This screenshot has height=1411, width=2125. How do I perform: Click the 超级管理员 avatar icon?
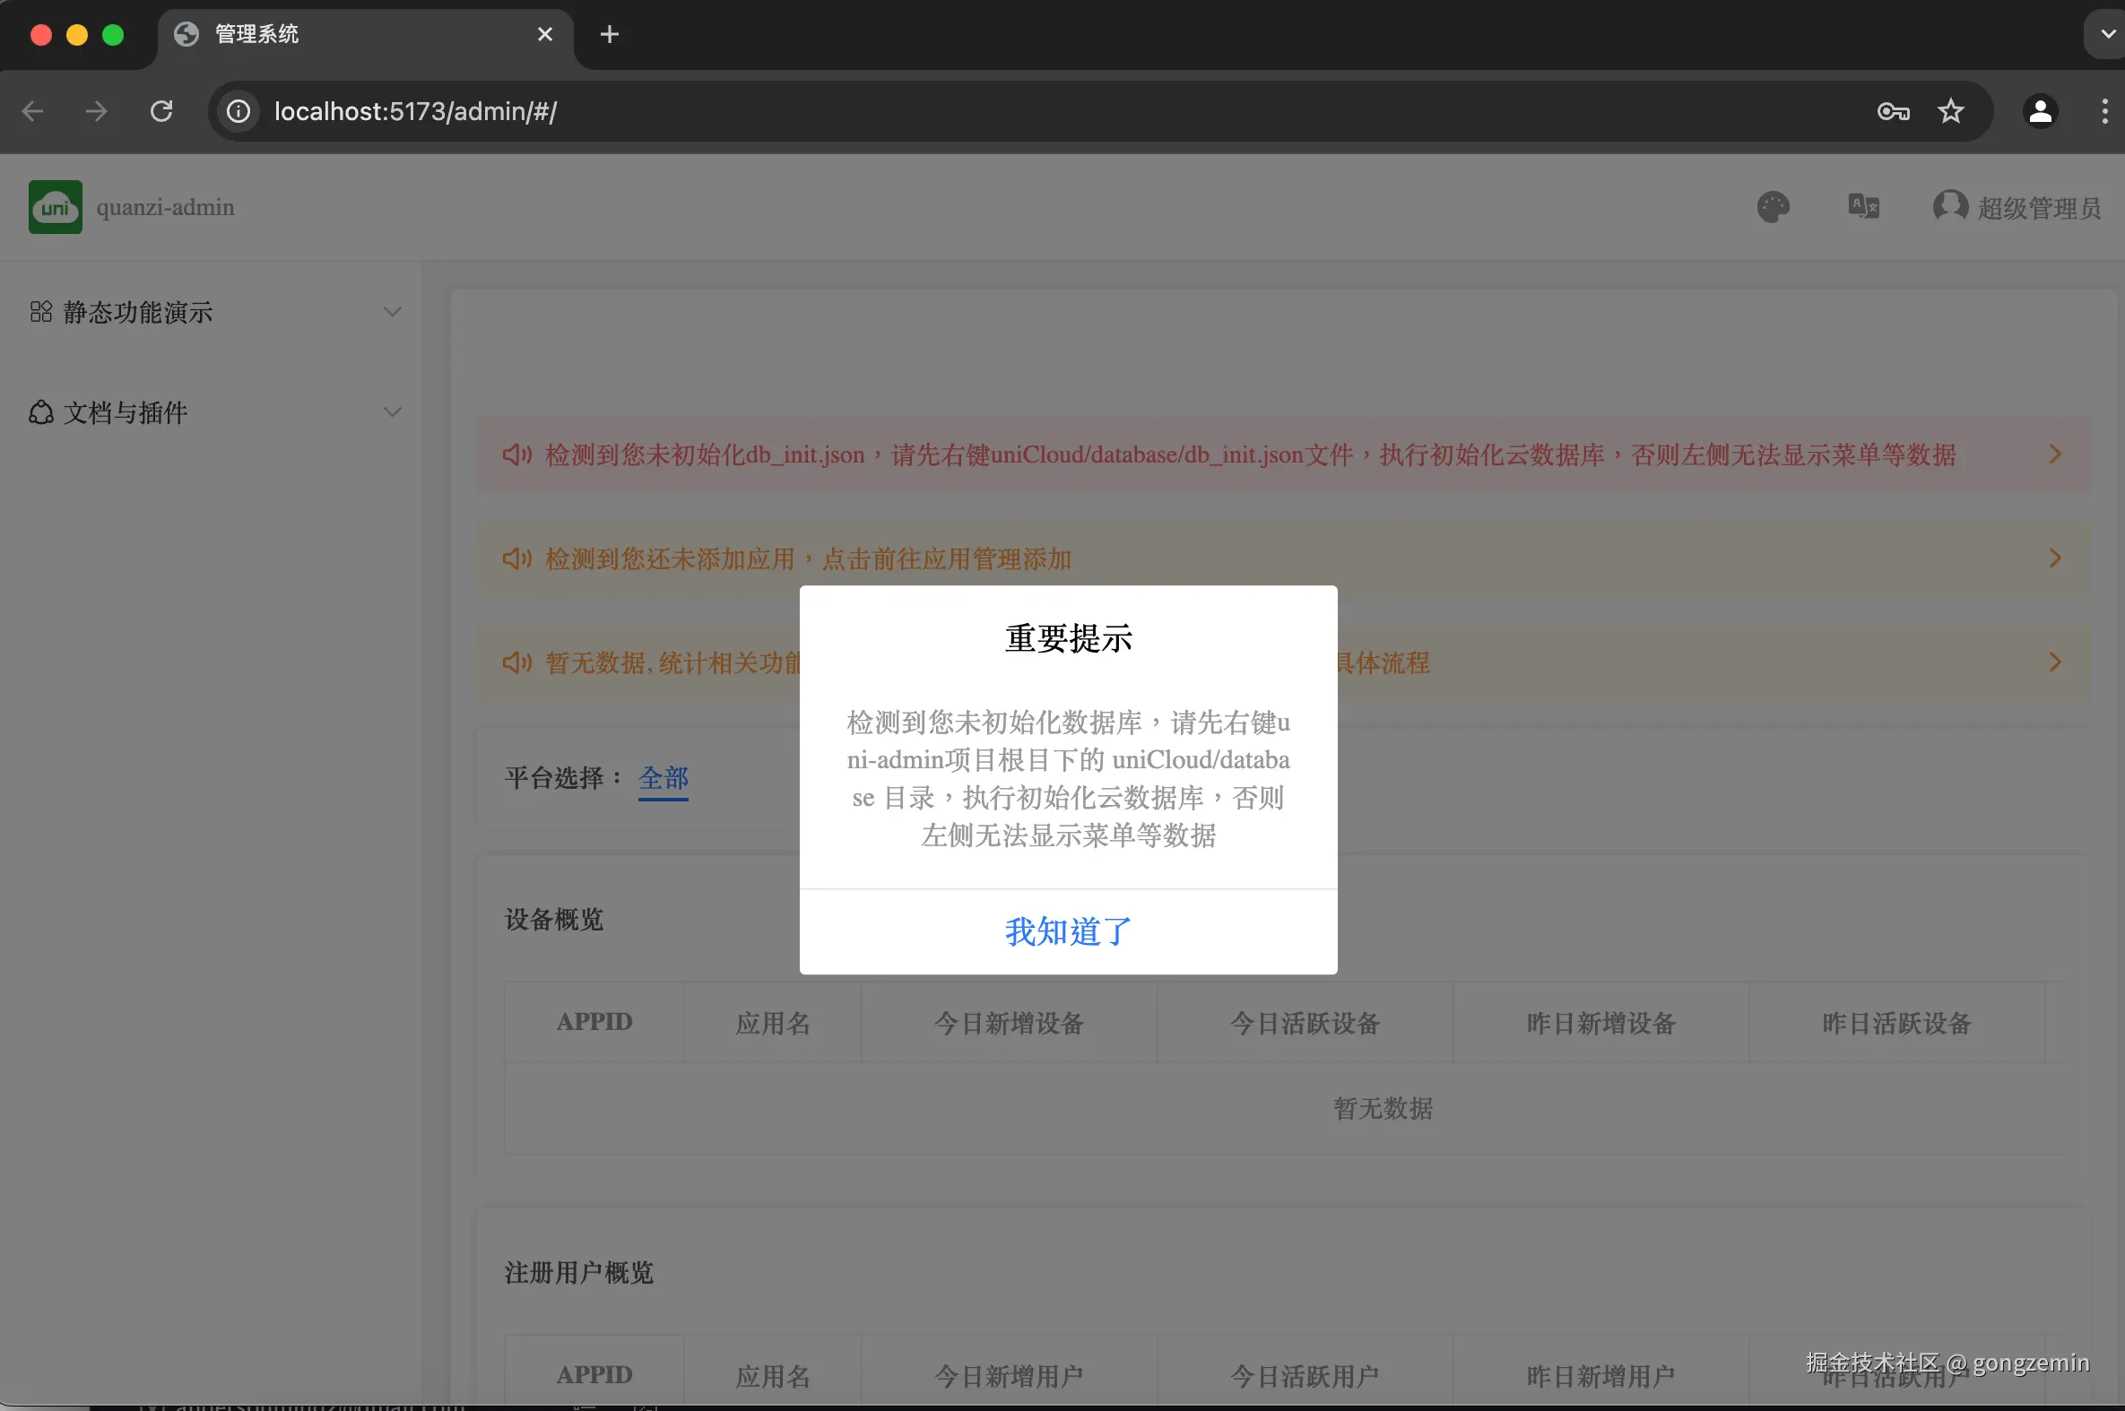1949,207
